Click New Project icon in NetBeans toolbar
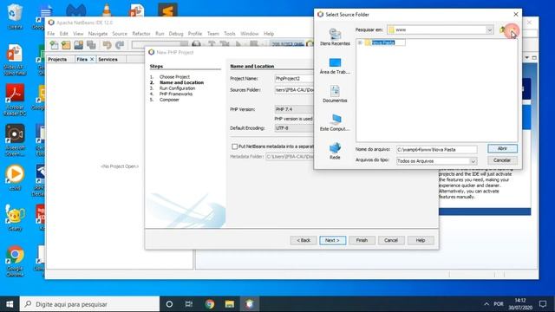Viewport: 555px width, 312px height. 66,45
